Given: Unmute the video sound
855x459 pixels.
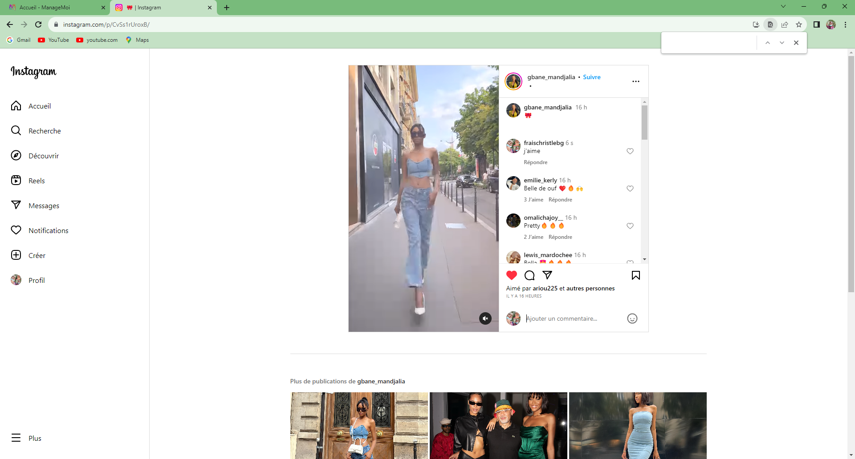Looking at the screenshot, I should coord(485,318).
